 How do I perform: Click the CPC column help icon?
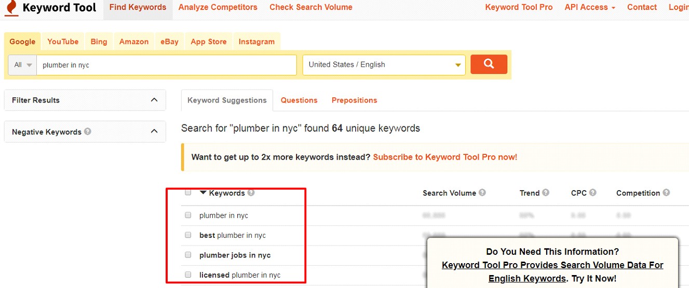(x=593, y=193)
